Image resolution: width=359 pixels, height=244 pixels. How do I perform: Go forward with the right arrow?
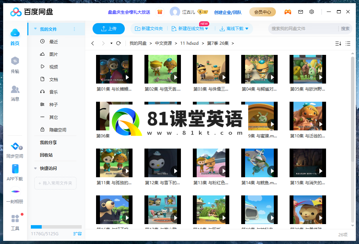pos(103,43)
